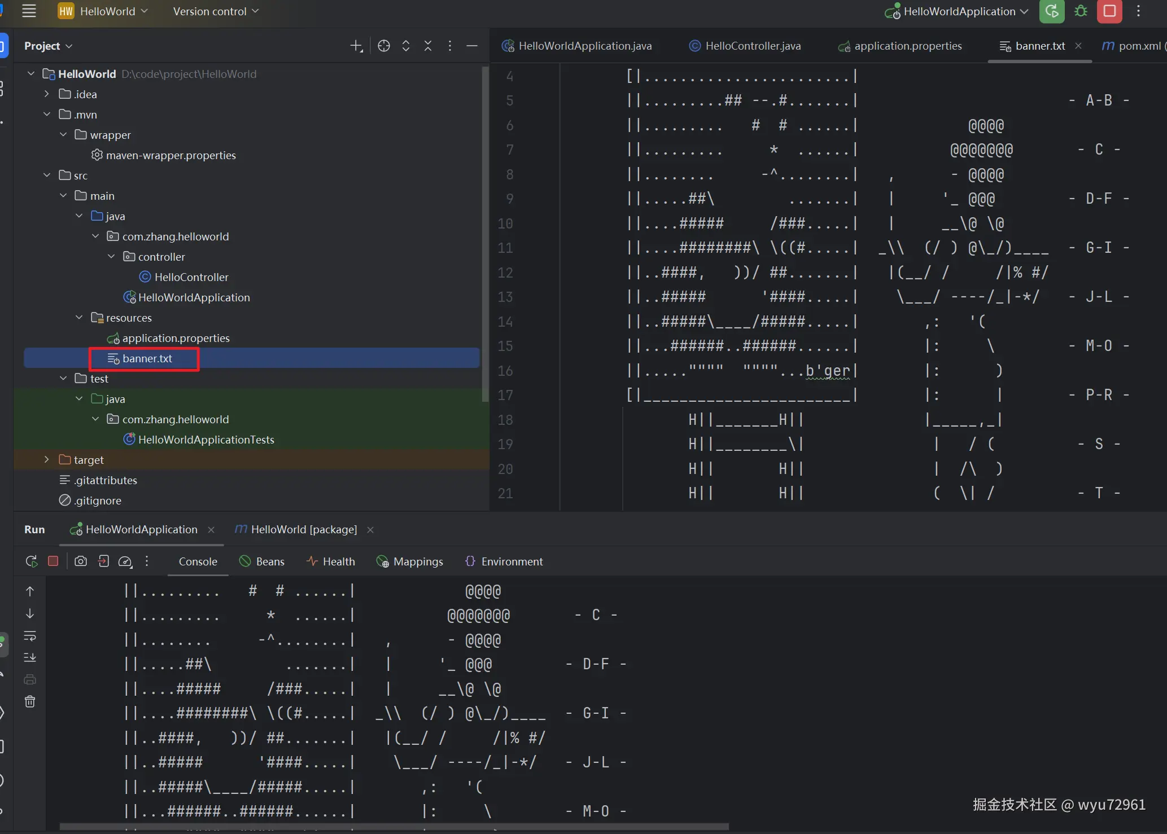This screenshot has height=834, width=1167.
Task: Click the exit icon in Run toolbar
Action: click(x=103, y=561)
